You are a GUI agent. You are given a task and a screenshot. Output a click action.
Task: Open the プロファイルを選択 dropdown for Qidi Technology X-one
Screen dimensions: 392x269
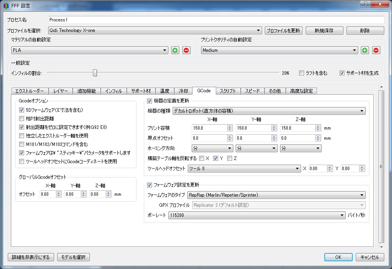tap(155, 30)
